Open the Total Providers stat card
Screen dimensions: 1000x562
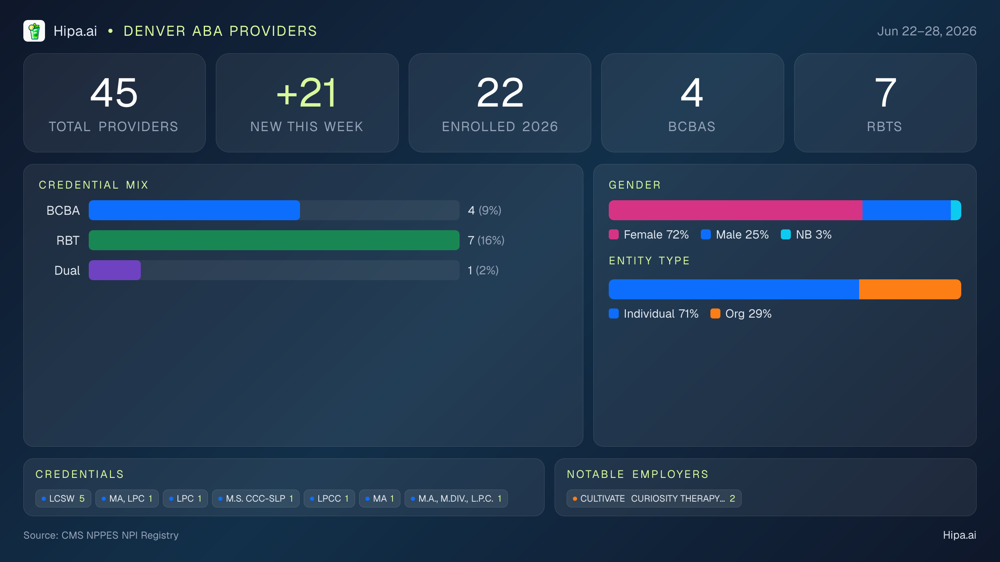pyautogui.click(x=115, y=103)
